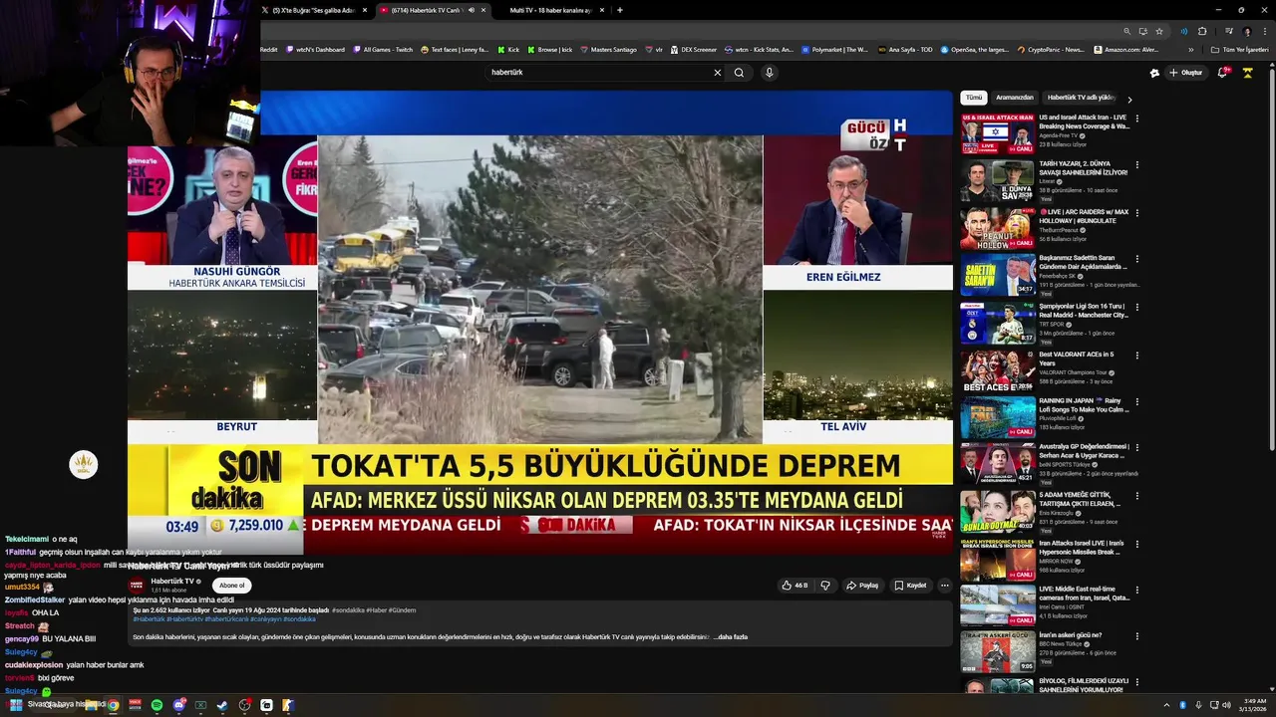The image size is (1276, 717).
Task: Show hidden tray icons with up arrow
Action: [1166, 705]
